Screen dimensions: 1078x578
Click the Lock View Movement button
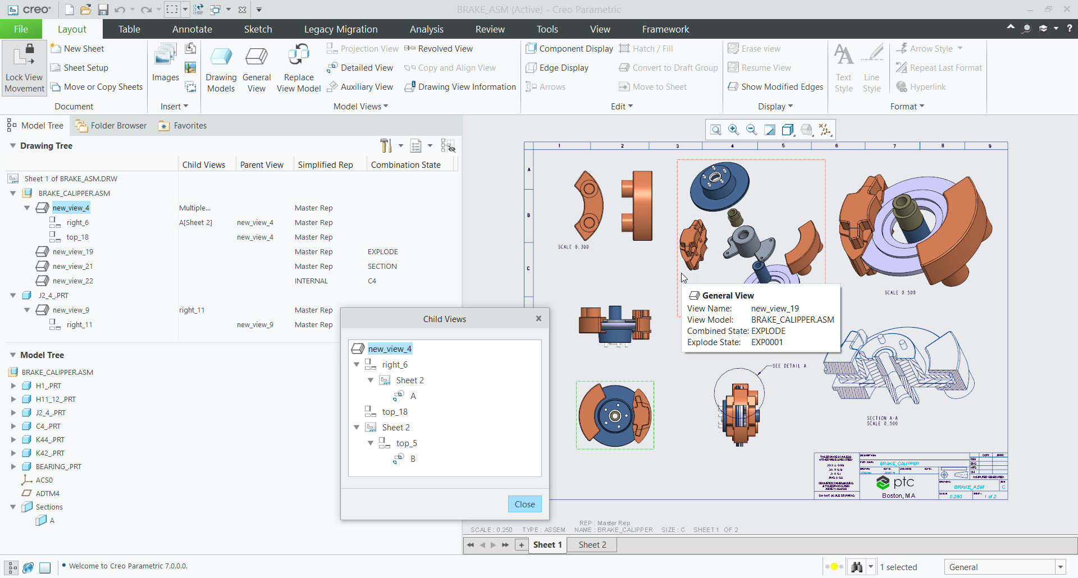(x=24, y=68)
